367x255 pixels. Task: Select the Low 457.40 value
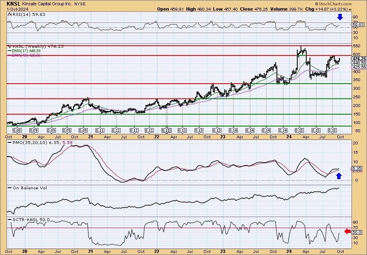(x=225, y=9)
